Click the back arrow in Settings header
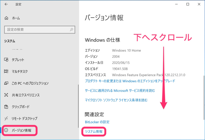The height and width of the screenshot is (140, 205). tap(6, 4)
